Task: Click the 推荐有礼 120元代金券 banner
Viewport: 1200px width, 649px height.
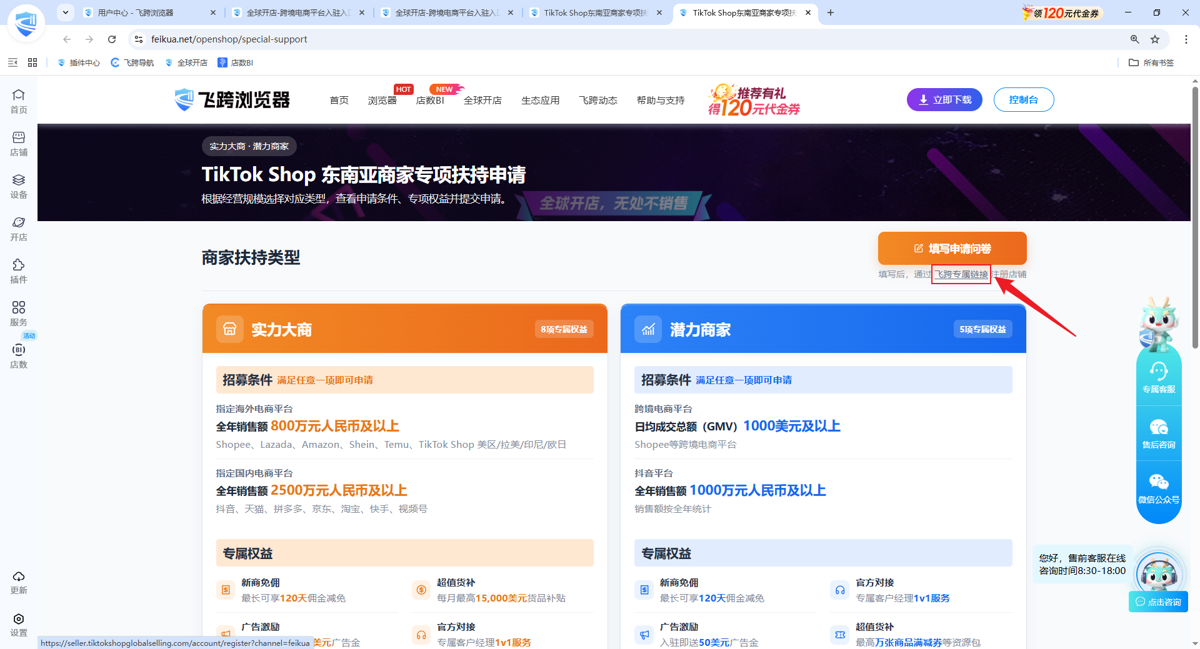Action: pyautogui.click(x=754, y=100)
